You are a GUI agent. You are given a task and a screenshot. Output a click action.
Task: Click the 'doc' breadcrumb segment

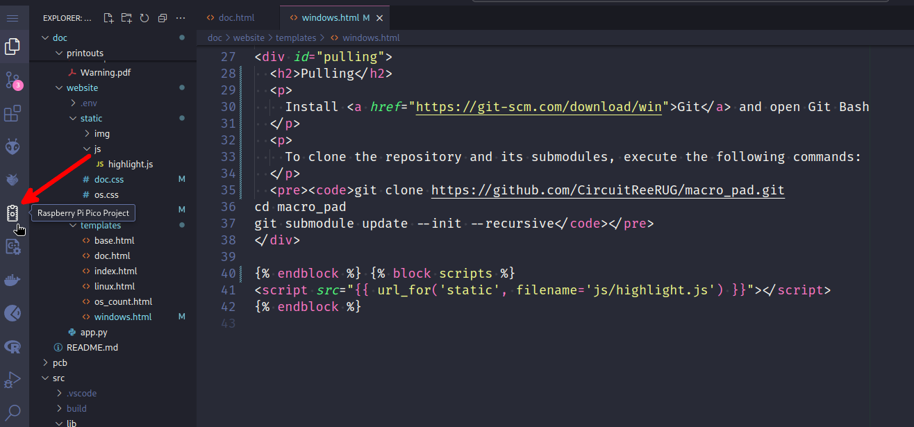click(x=215, y=37)
